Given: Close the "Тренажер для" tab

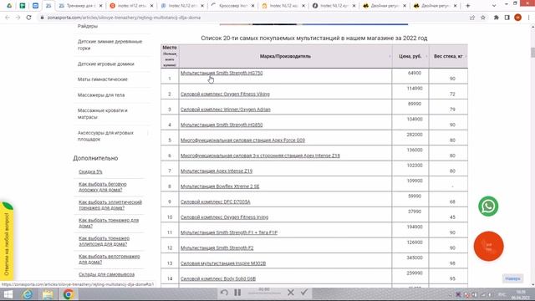Looking at the screenshot, I should coord(100,6).
